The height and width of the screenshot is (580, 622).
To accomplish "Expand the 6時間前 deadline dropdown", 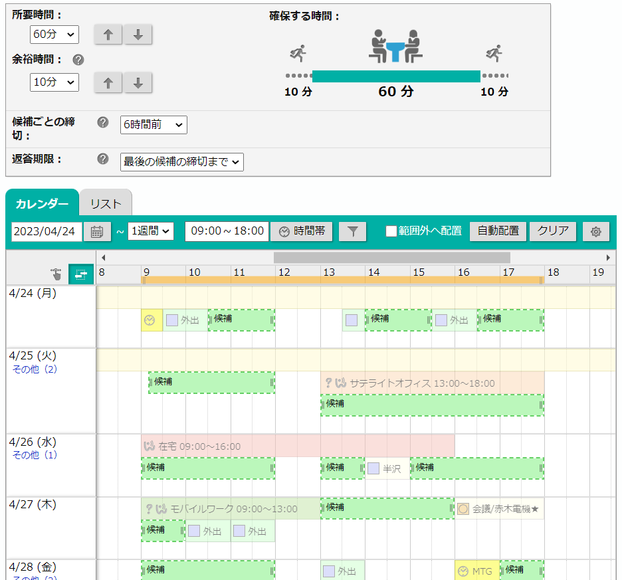I will click(x=154, y=125).
